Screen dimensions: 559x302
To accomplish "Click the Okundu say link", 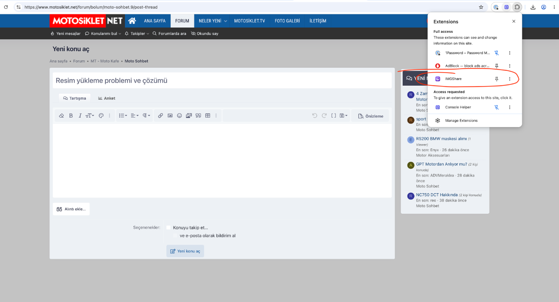I will click(x=204, y=34).
